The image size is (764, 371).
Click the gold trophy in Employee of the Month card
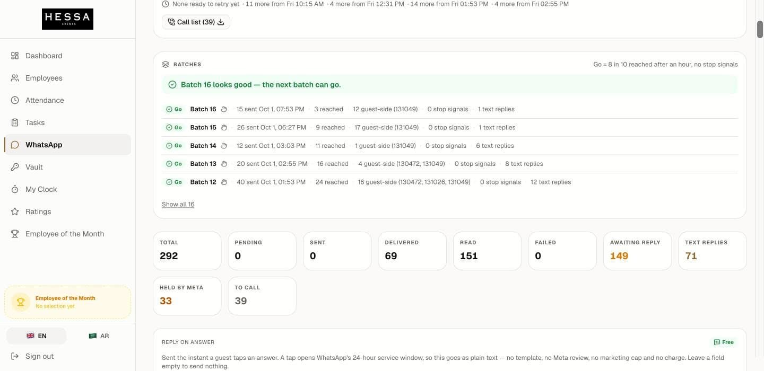click(x=21, y=302)
